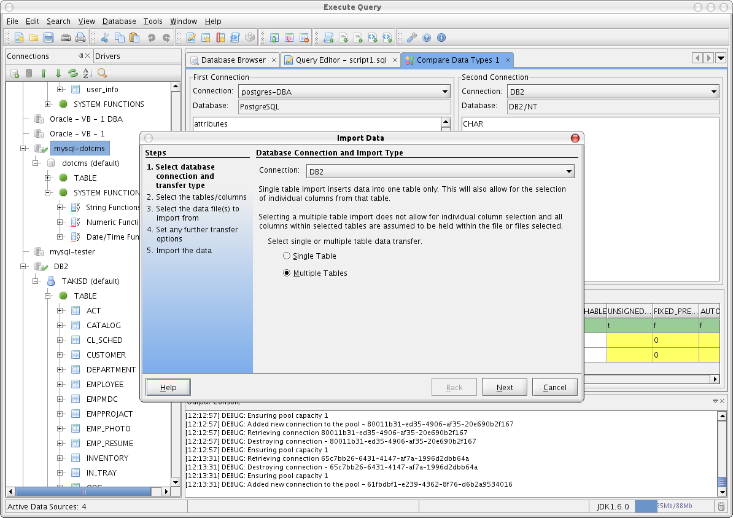Image resolution: width=733 pixels, height=518 pixels.
Task: Click the search magnifier in Connections panel
Action: (x=102, y=73)
